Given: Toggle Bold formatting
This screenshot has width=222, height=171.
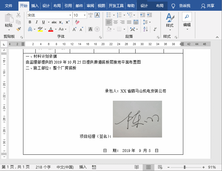Looking at the screenshot, I should tap(30, 22).
